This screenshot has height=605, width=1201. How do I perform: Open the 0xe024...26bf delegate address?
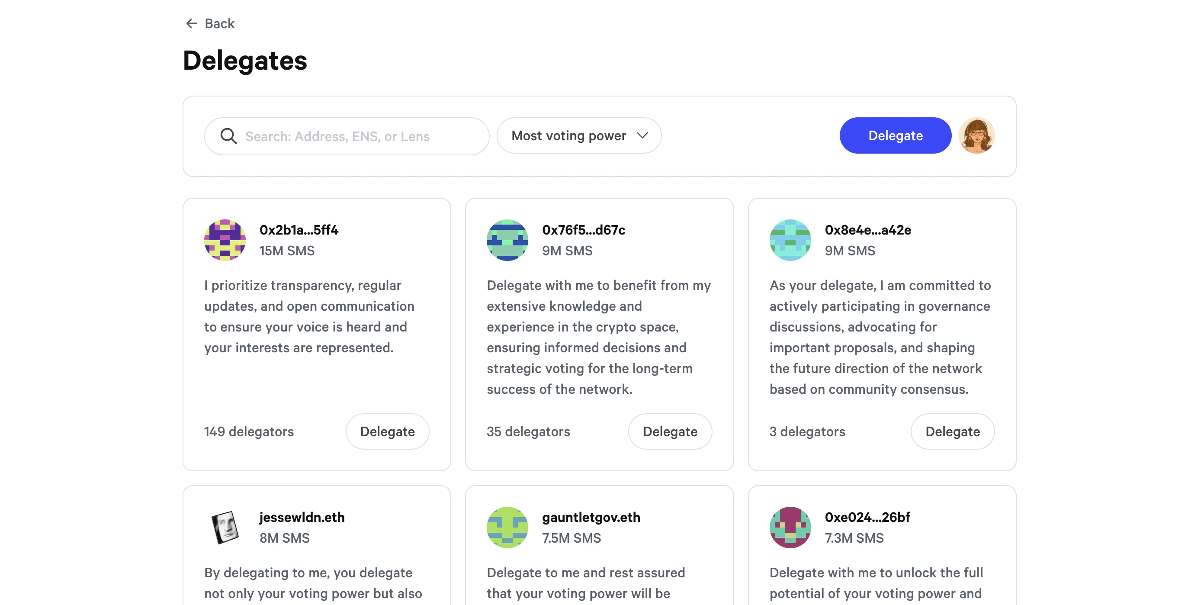[867, 517]
